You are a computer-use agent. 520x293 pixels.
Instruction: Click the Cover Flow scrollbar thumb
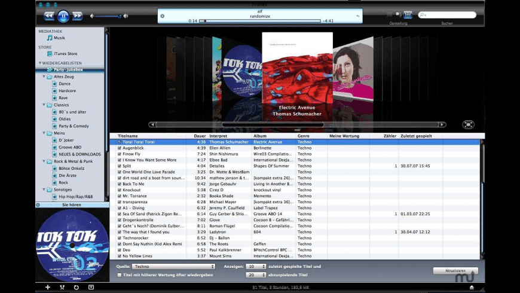(x=273, y=125)
